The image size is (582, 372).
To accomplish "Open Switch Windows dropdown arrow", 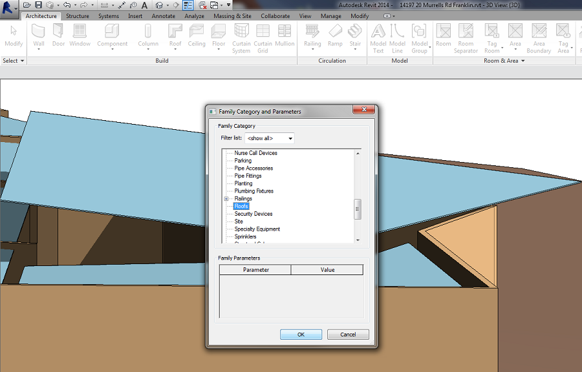I will [222, 5].
